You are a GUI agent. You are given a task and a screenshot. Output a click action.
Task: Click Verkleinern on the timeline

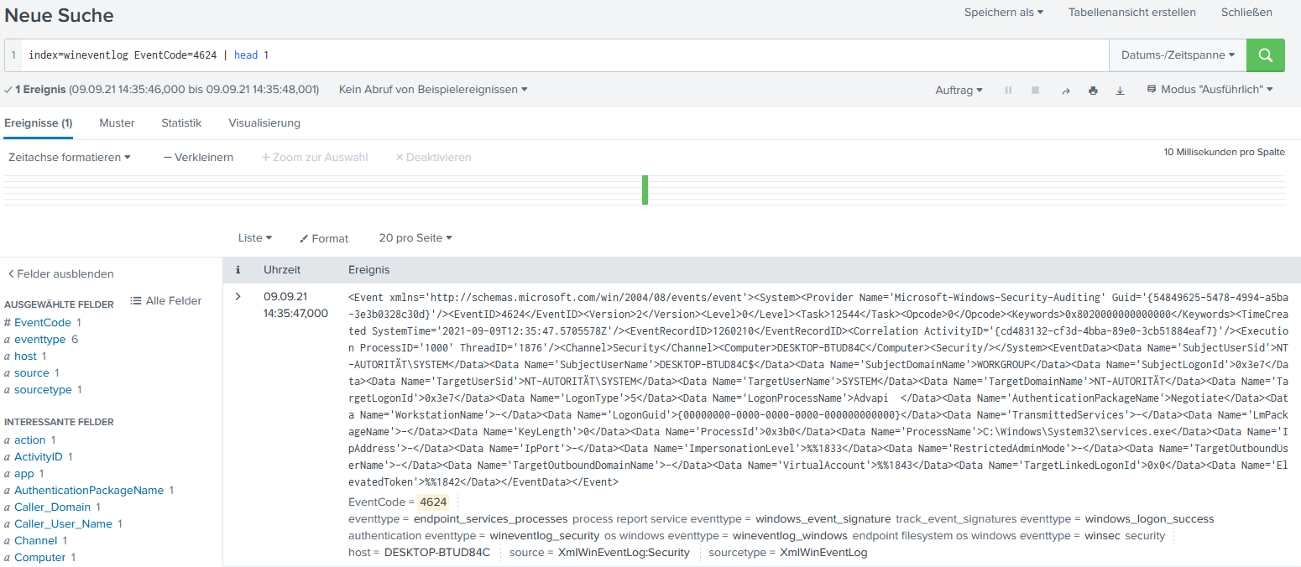tap(198, 157)
